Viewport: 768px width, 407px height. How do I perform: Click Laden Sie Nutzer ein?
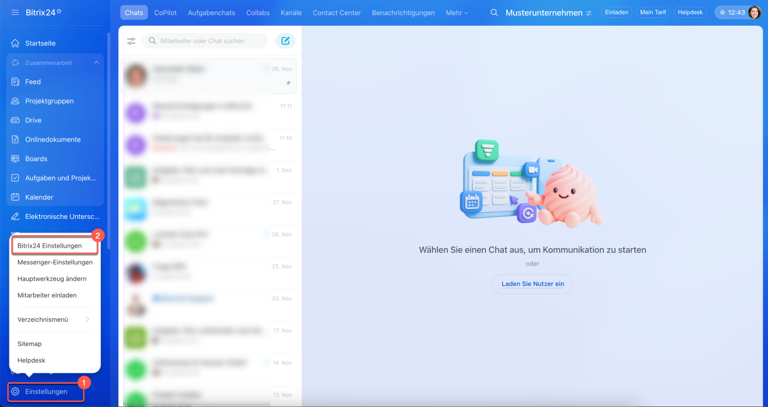click(x=532, y=284)
